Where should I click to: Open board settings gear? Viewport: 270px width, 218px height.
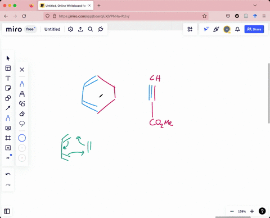point(70,29)
